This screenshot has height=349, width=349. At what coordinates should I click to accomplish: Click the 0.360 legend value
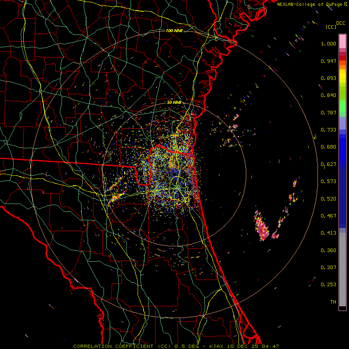tap(328, 251)
